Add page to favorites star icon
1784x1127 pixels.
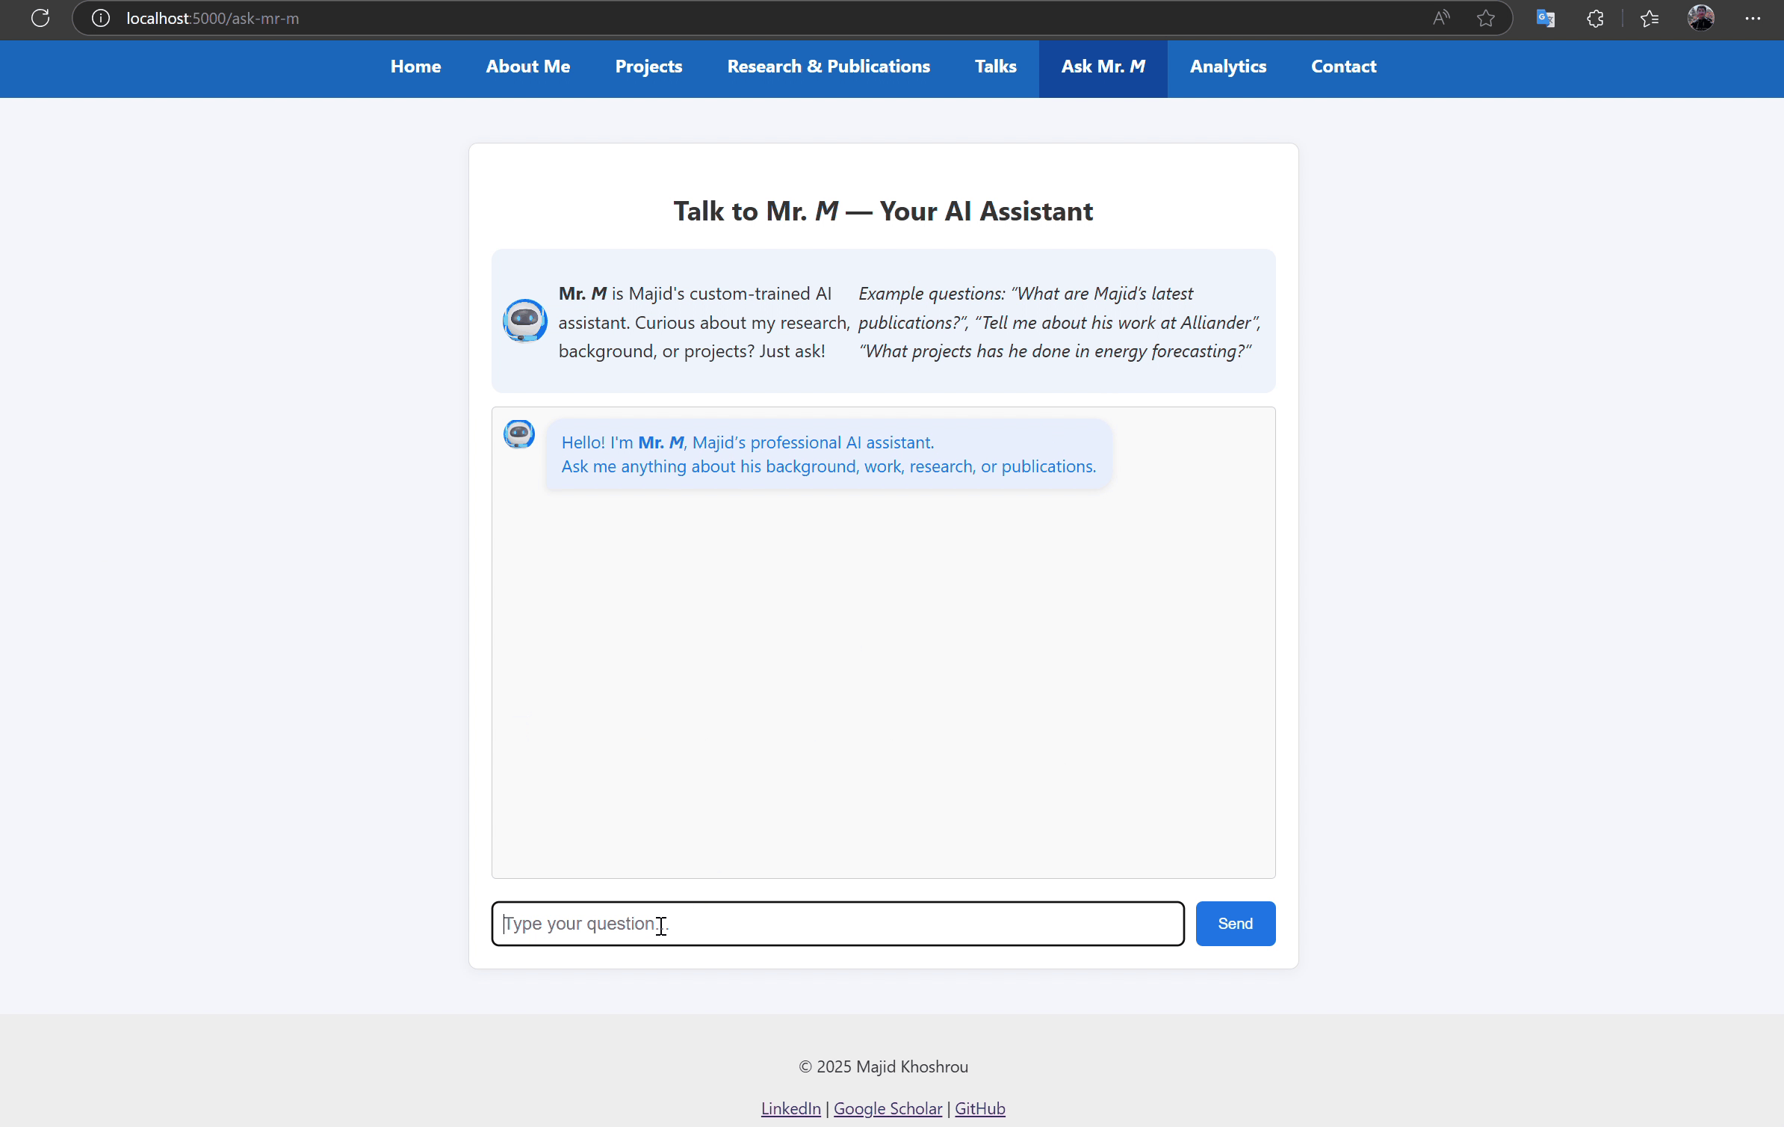pyautogui.click(x=1486, y=18)
